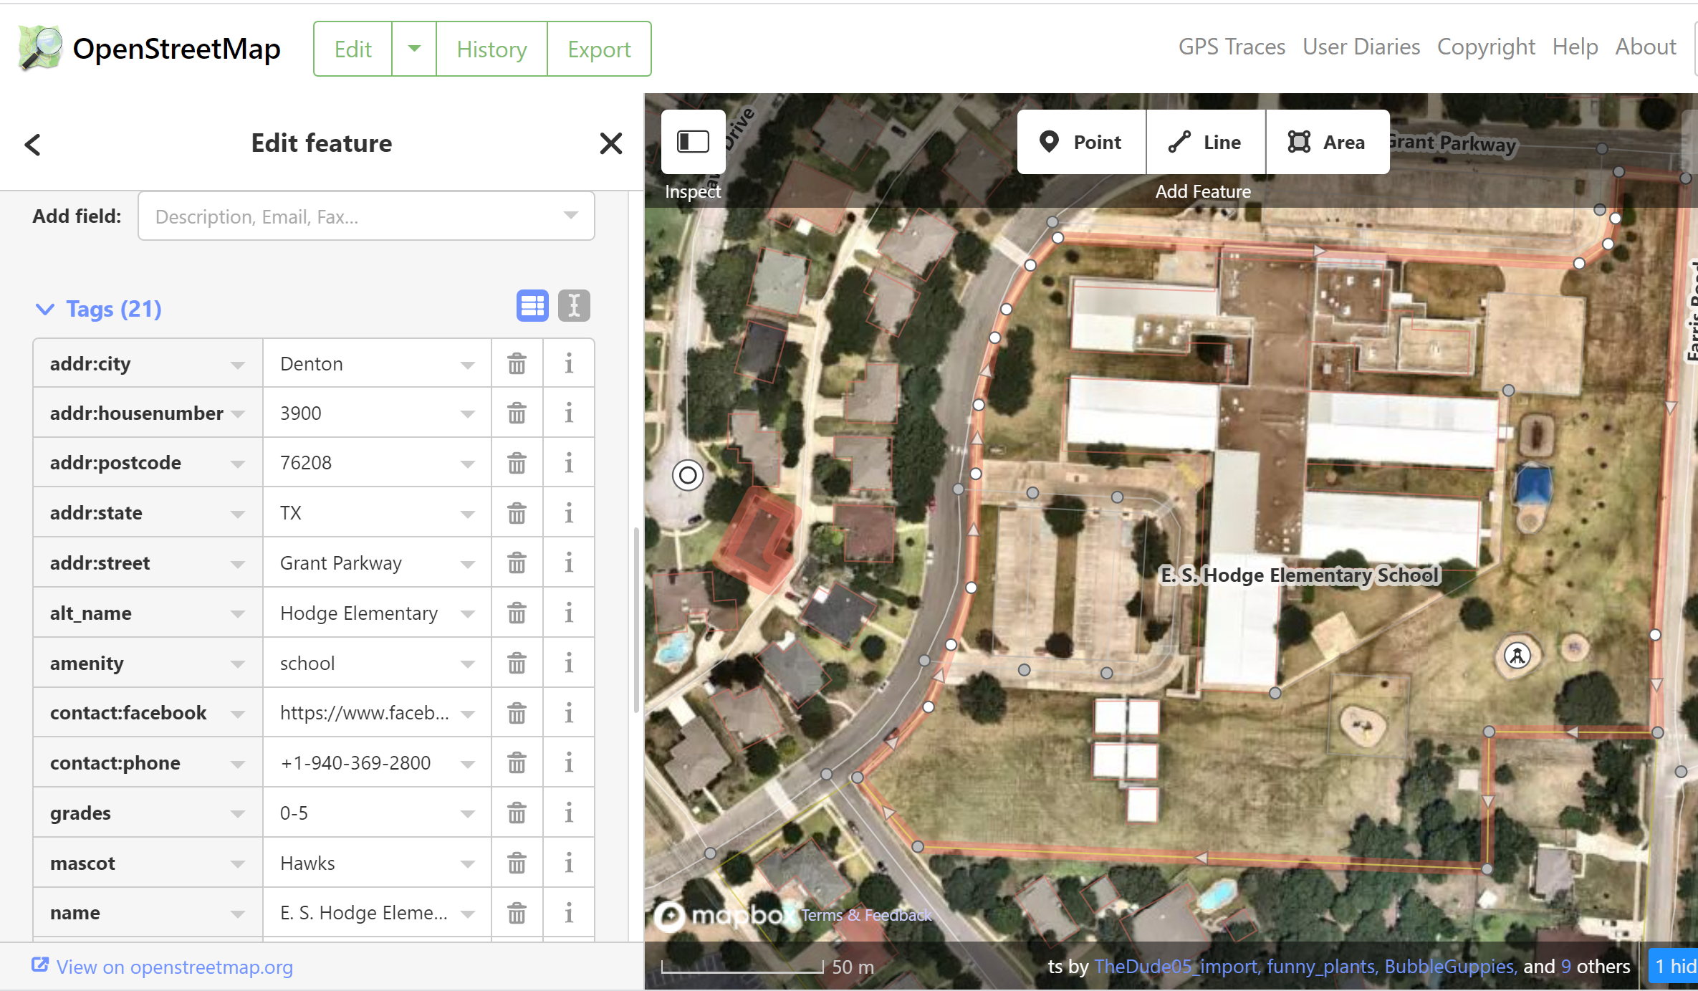Viewport: 1698px width, 991px height.
Task: Show info for amenity tag
Action: pos(569,664)
